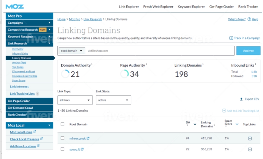Open Overview under Link Research

(x=18, y=49)
